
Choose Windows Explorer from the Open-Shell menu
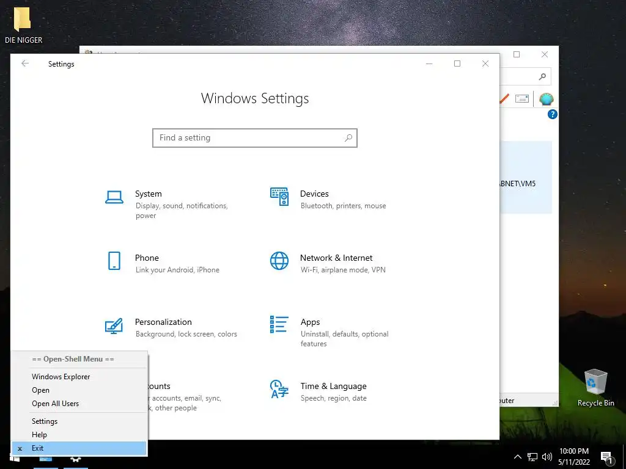point(79,376)
